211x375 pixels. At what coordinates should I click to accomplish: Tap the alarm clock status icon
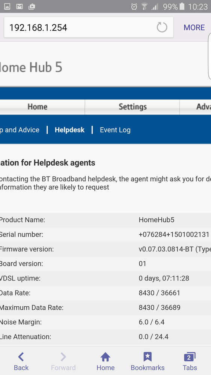click(134, 7)
